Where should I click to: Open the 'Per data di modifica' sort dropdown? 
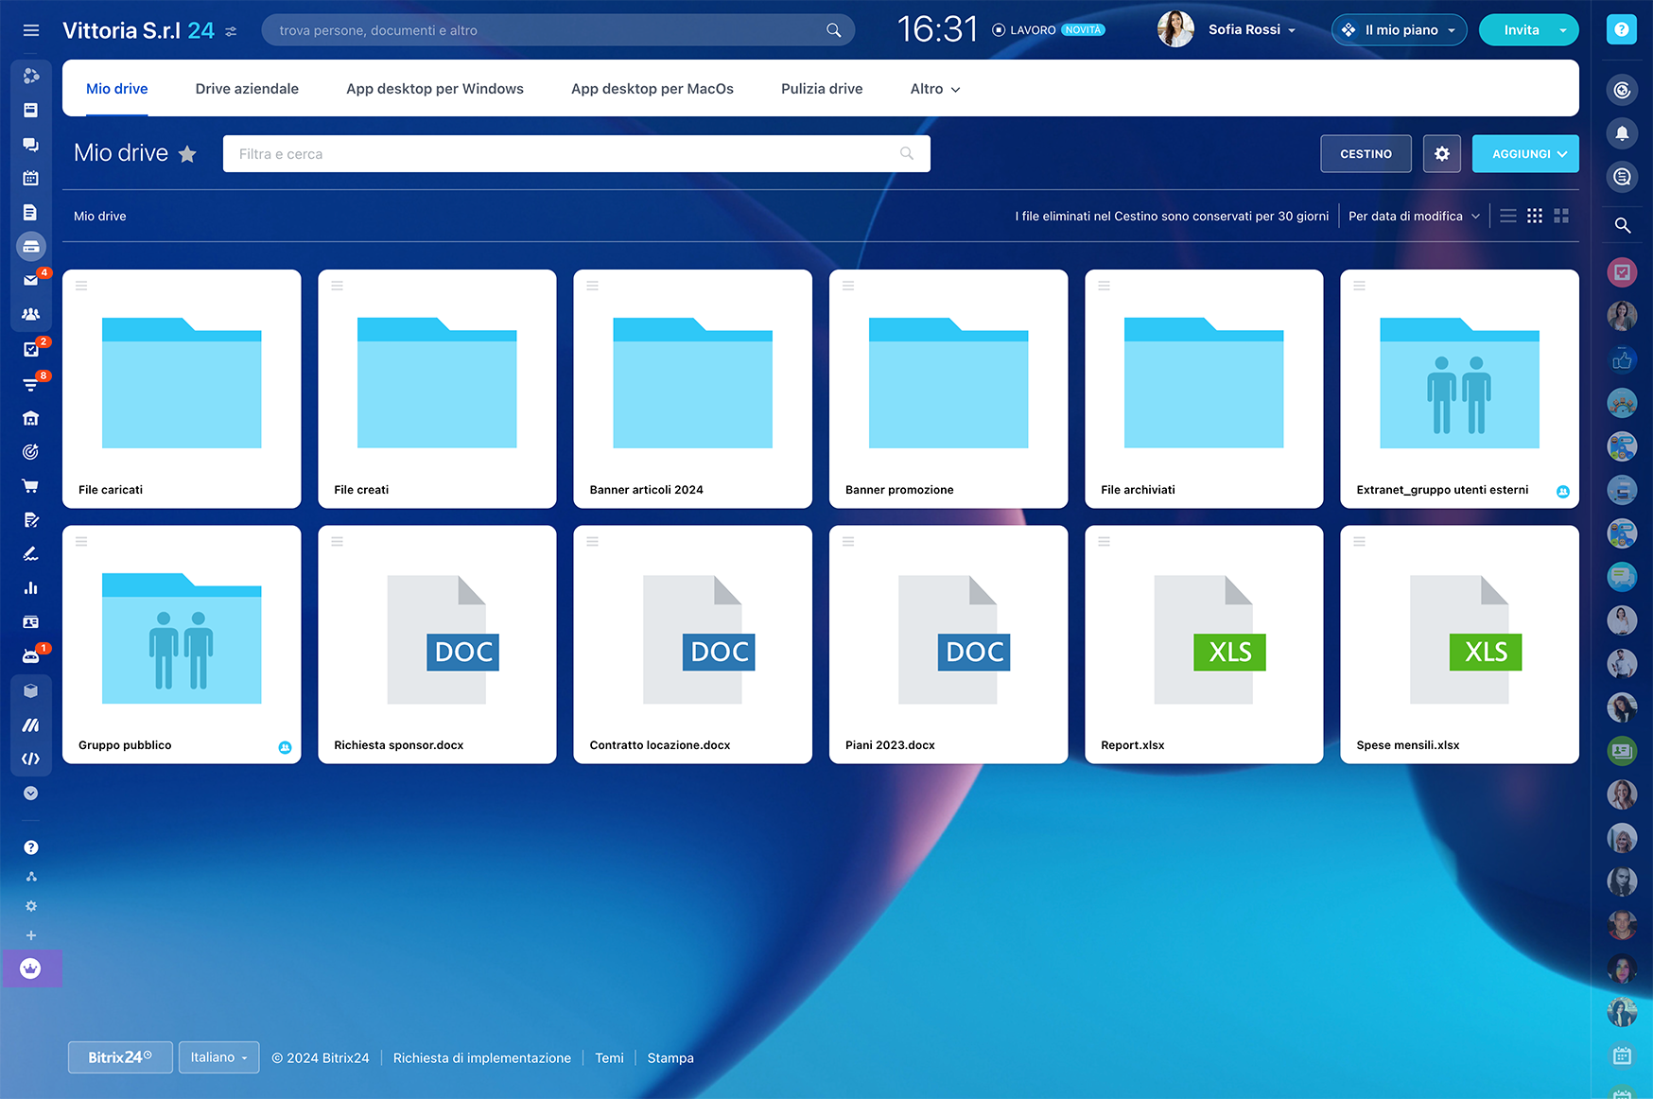[1413, 217]
